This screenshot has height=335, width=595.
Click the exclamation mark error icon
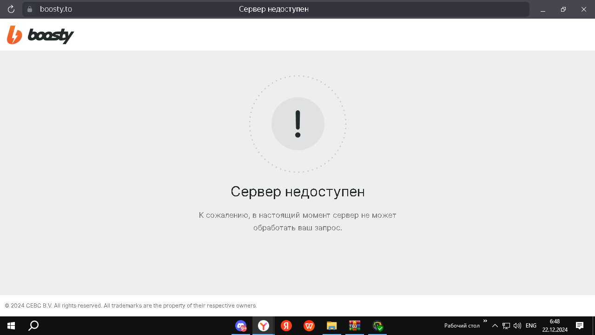pos(297,124)
